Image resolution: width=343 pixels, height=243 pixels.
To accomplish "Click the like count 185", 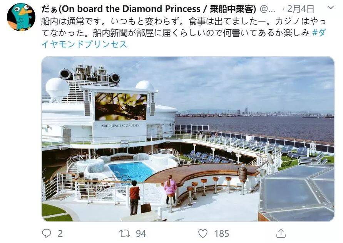I will click(x=222, y=234).
